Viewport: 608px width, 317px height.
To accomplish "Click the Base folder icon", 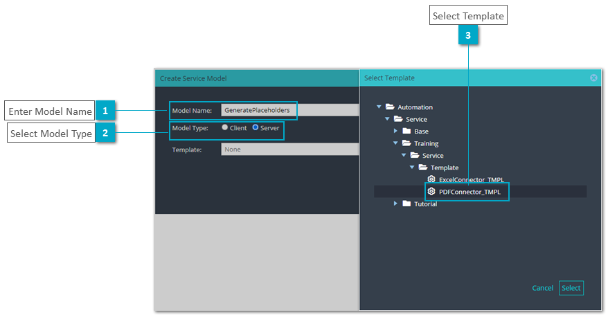I will click(406, 131).
